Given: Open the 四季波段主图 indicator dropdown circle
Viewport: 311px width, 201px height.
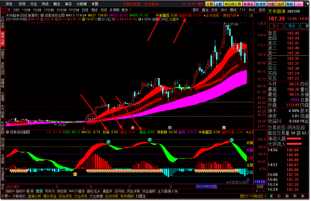Looking at the screenshot, I should click(x=42, y=15).
